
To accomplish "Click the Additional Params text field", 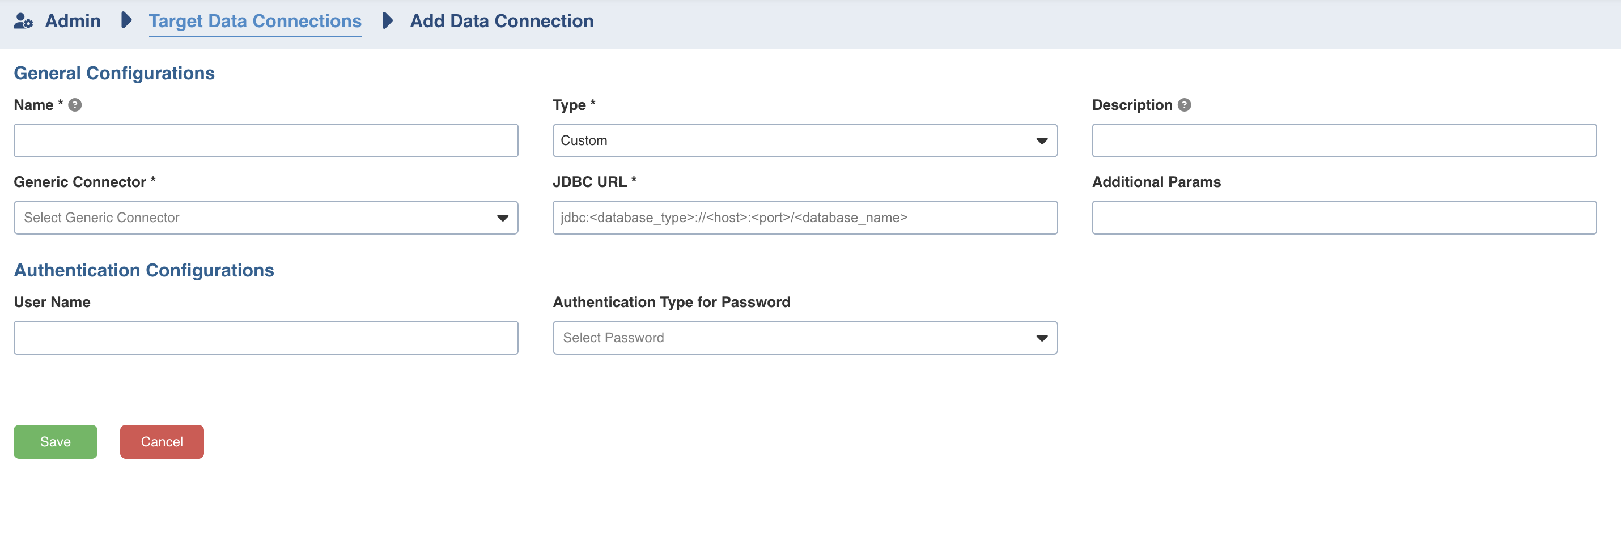I will 1343,218.
